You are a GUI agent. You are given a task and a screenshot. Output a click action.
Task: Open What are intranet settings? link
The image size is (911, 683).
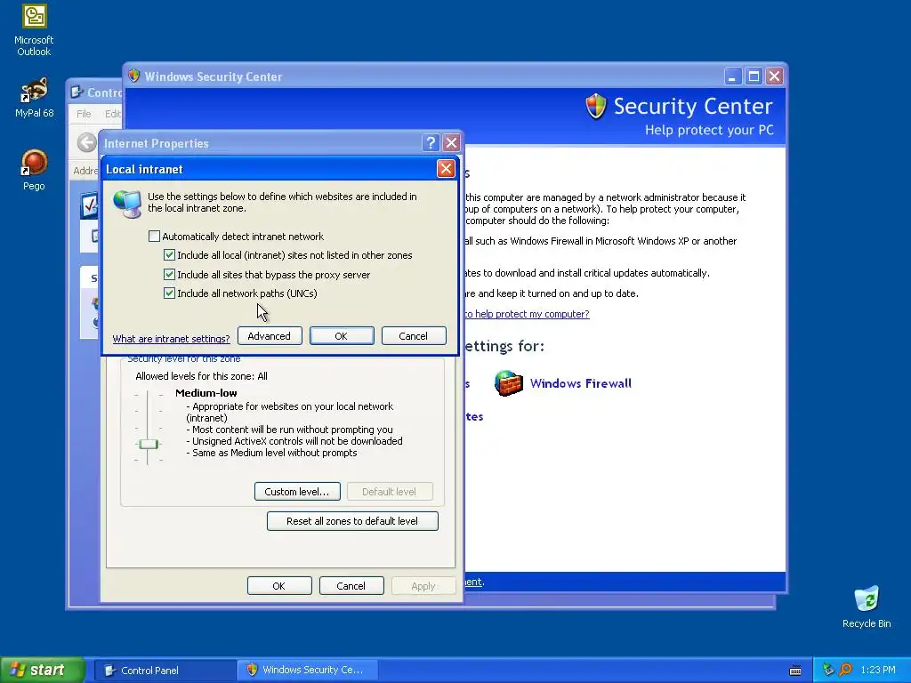pos(171,339)
